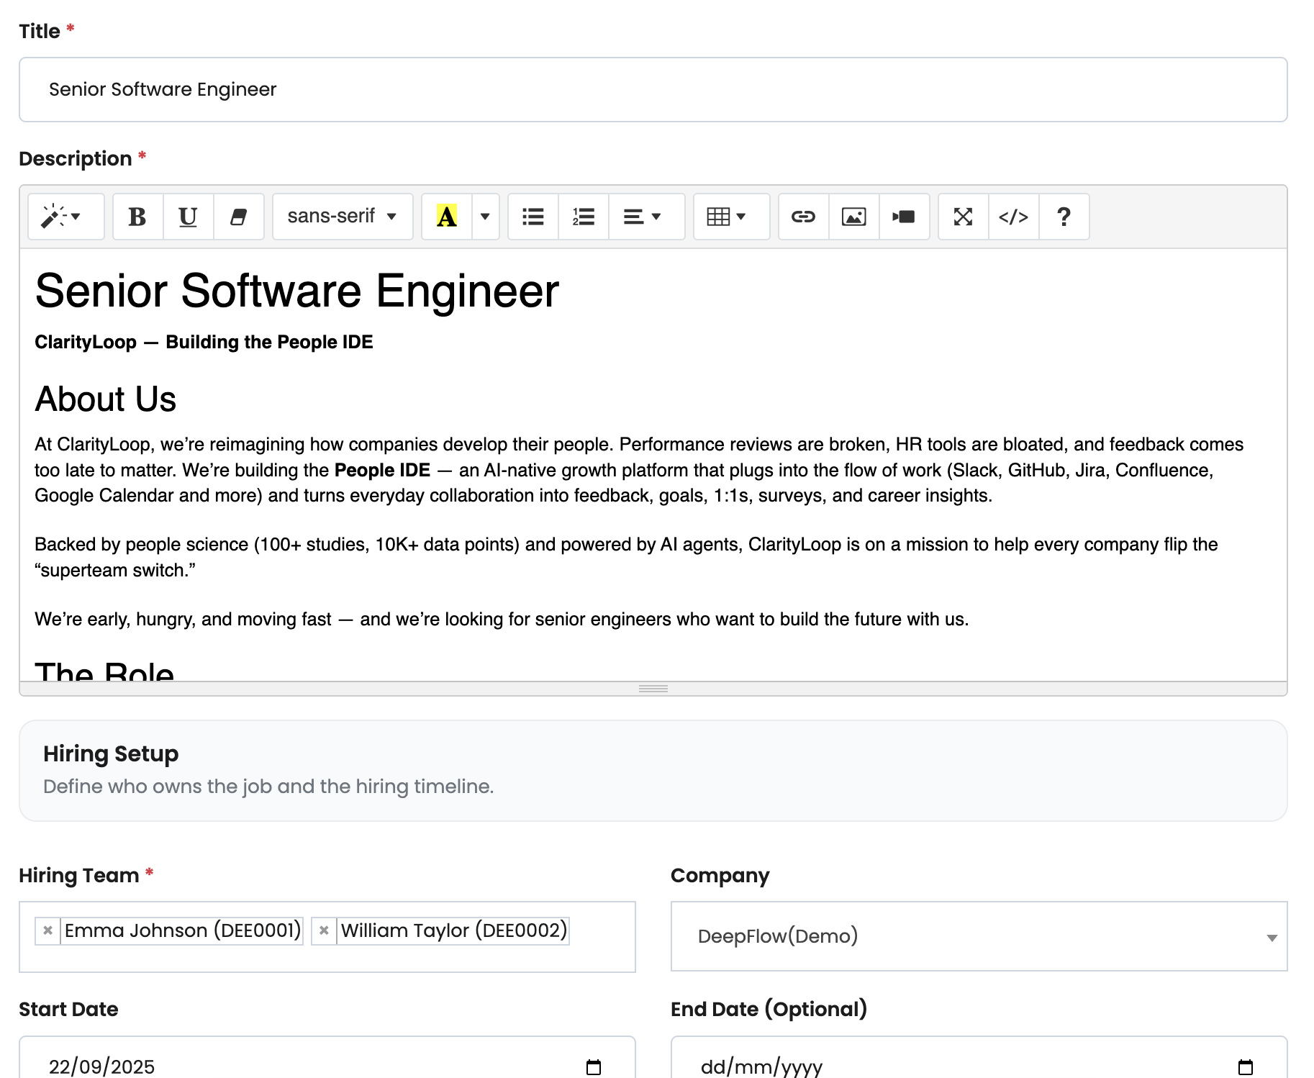Open the magic wand style dropdown
Image resolution: width=1314 pixels, height=1078 pixels.
coord(65,217)
